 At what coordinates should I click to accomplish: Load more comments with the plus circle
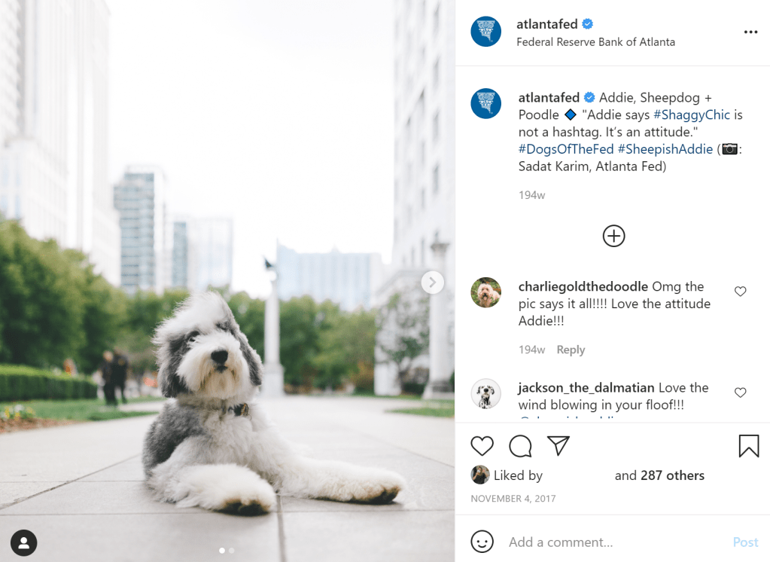(x=613, y=236)
